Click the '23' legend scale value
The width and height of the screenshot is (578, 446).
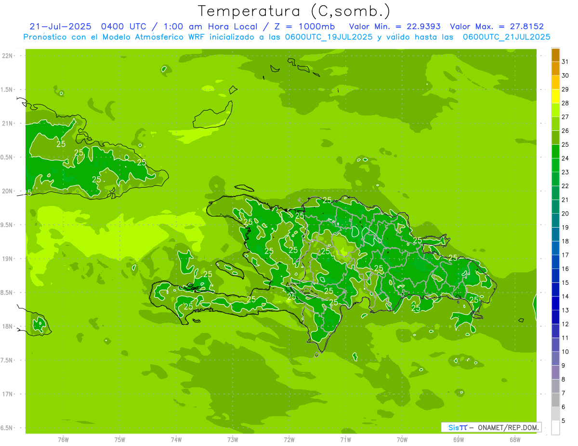[565, 172]
